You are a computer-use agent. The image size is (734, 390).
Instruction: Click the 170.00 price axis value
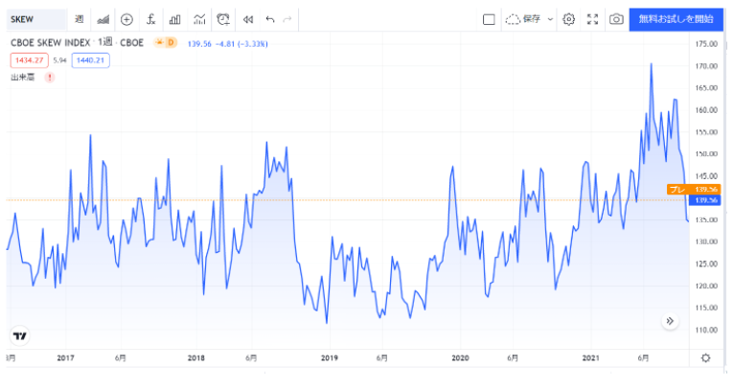(x=706, y=66)
